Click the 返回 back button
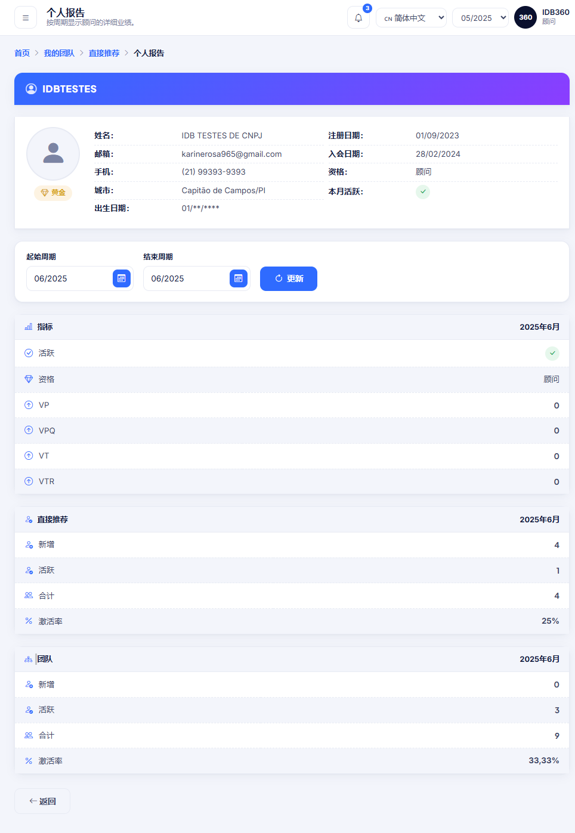 pyautogui.click(x=42, y=801)
